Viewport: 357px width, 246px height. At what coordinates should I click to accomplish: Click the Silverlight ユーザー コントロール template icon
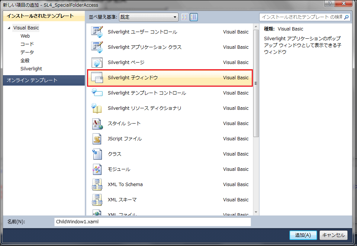97,32
